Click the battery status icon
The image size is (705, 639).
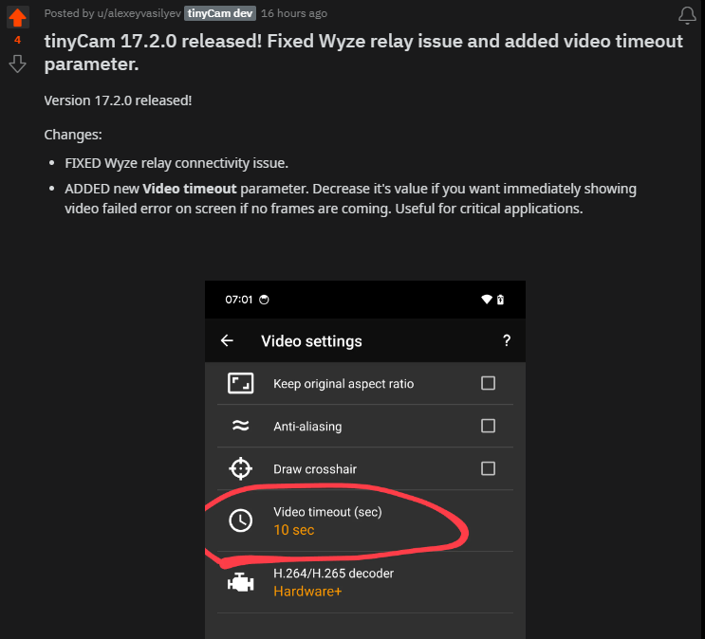tap(500, 300)
